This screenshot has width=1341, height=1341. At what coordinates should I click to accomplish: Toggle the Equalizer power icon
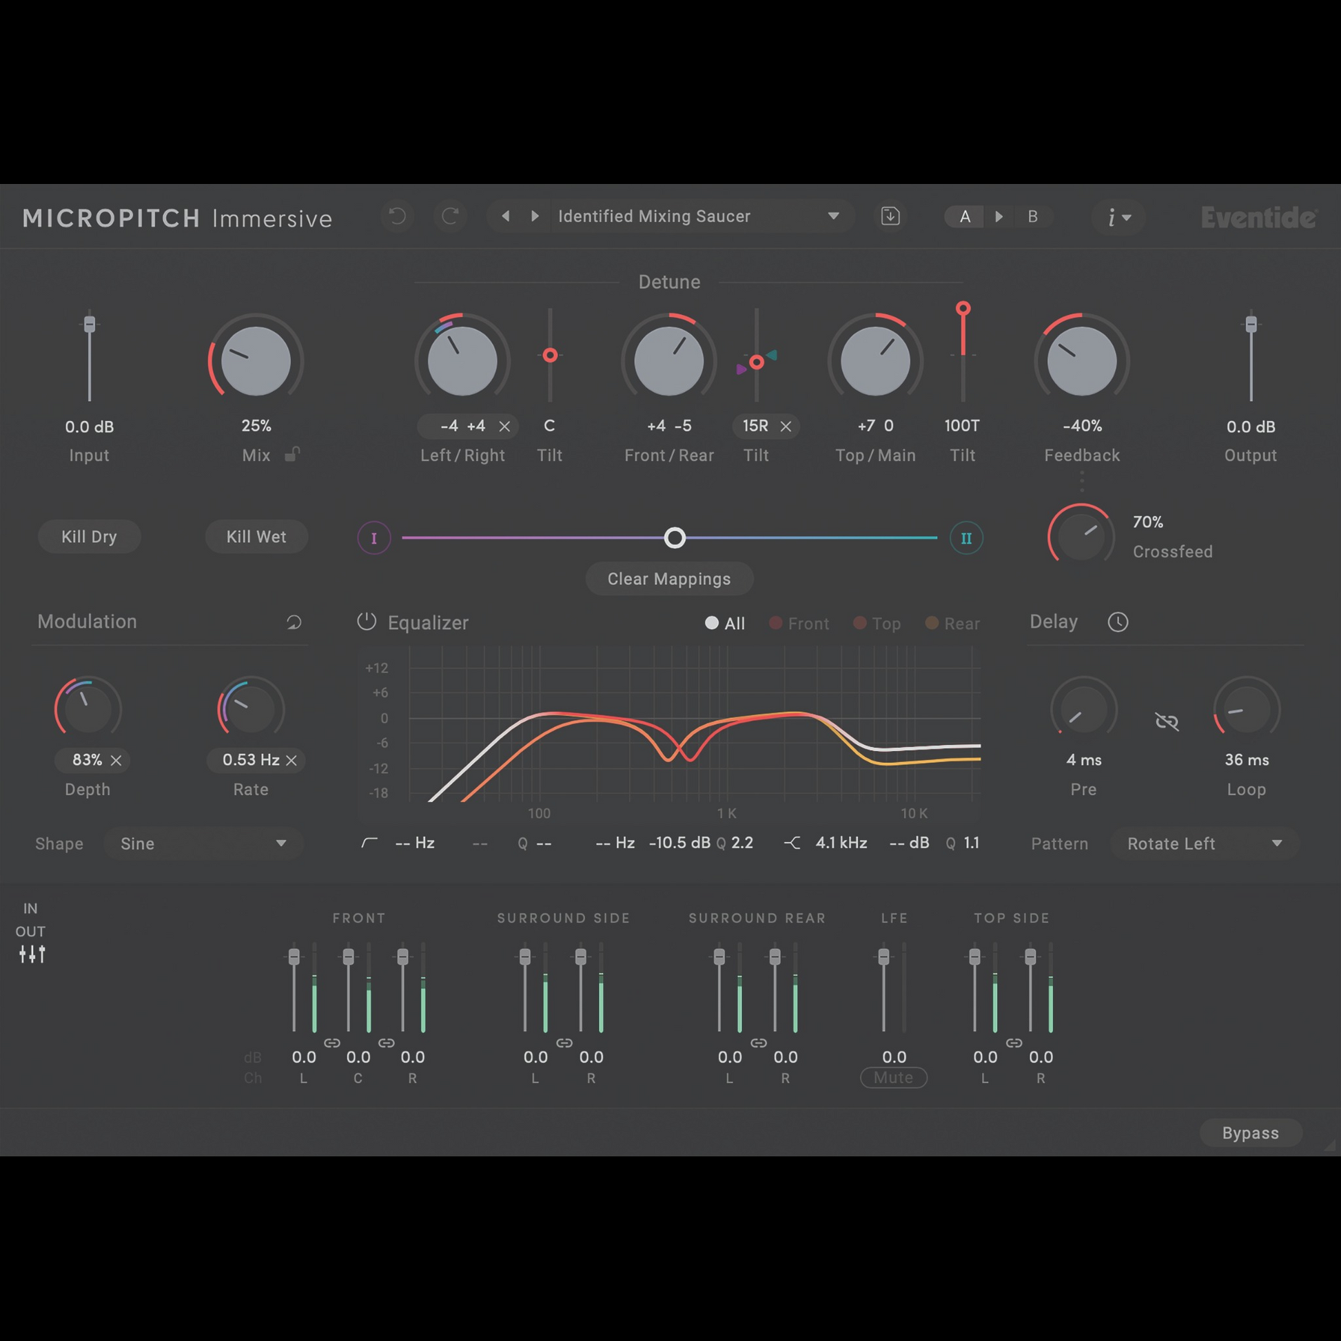point(367,622)
